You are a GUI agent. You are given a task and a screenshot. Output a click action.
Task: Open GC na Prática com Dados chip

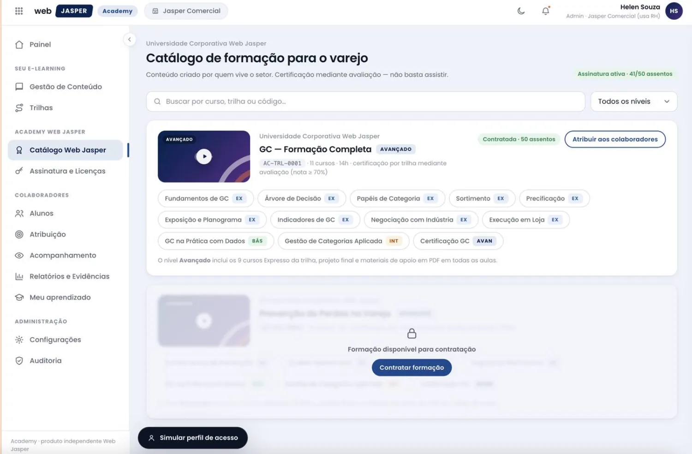(x=216, y=241)
